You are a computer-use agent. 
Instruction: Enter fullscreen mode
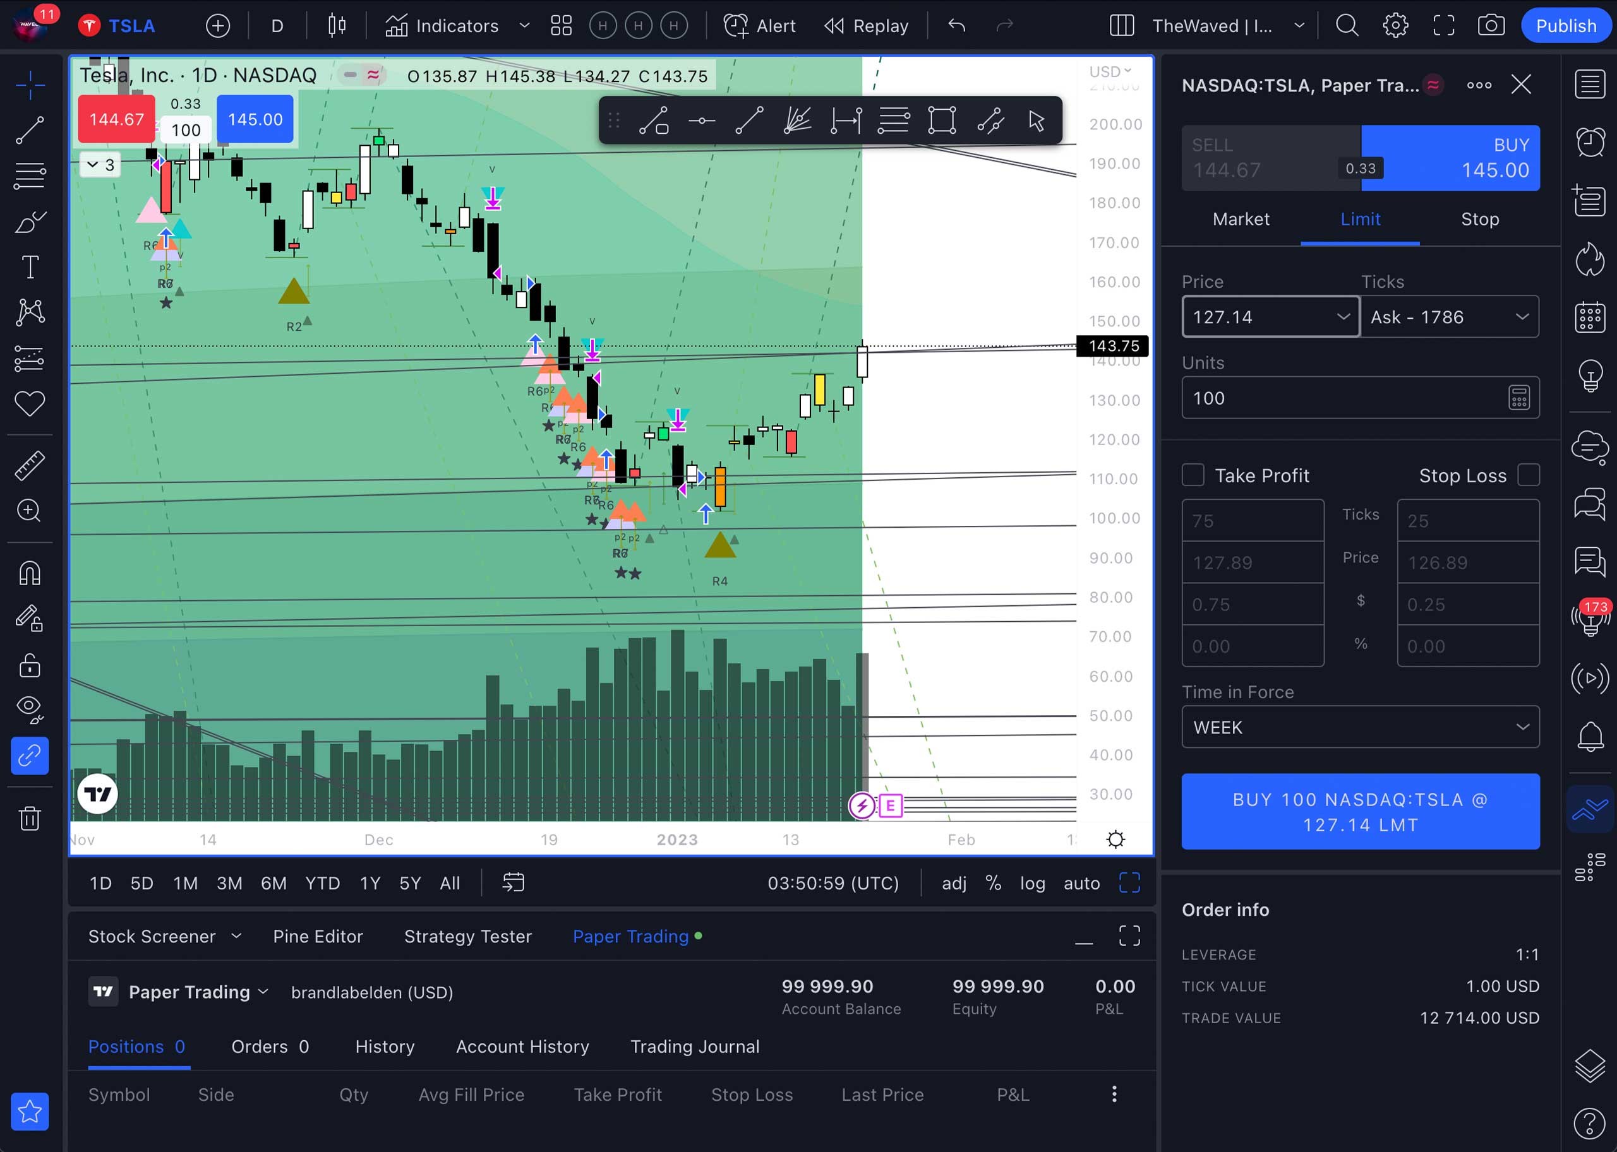[1443, 27]
